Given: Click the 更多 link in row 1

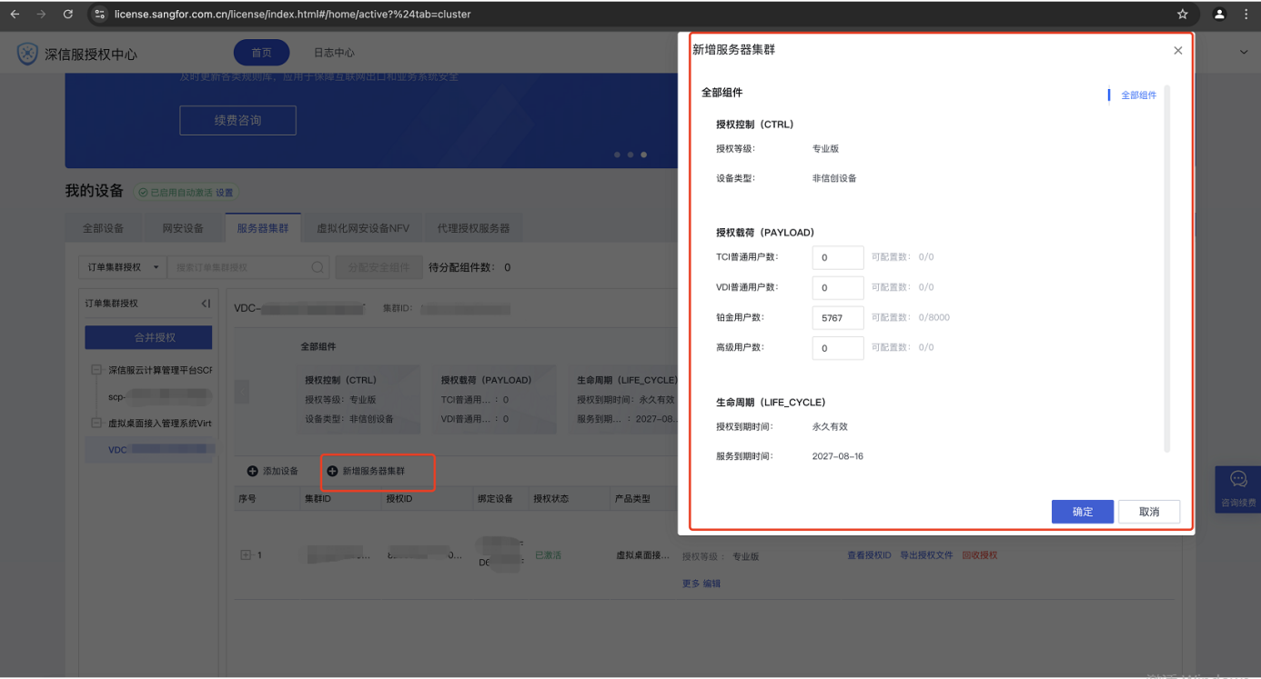Looking at the screenshot, I should pos(691,584).
